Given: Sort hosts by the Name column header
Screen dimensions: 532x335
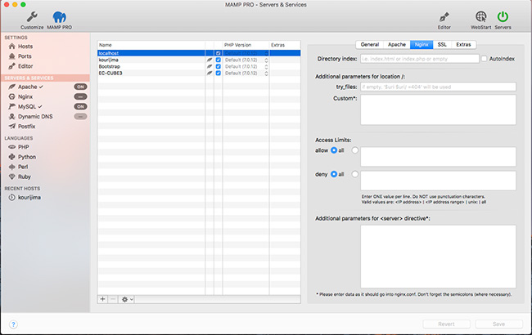Looking at the screenshot, I should (x=151, y=45).
